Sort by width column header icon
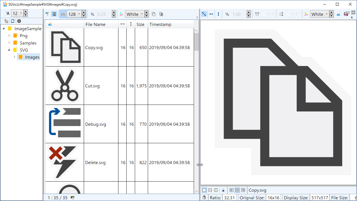 [122, 24]
